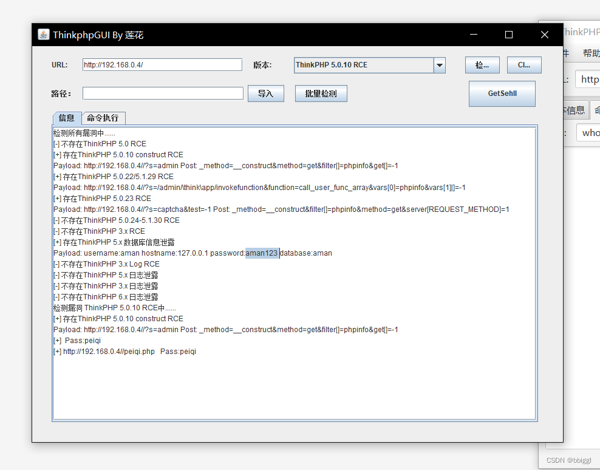Click the 帮助 menu in background window
The image size is (600, 470).
(591, 53)
